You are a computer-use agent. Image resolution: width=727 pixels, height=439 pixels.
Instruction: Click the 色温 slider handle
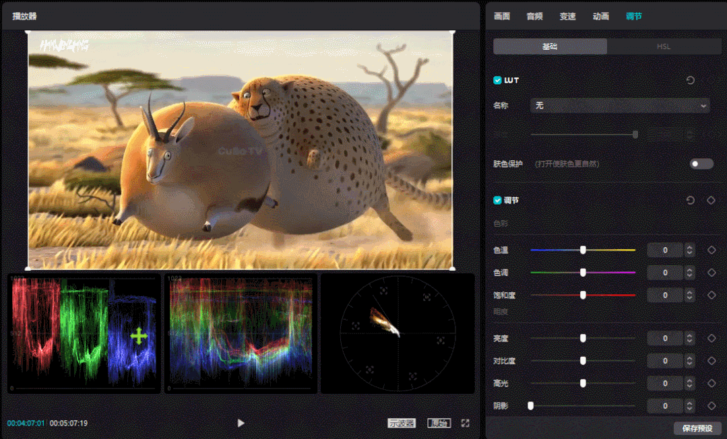(583, 250)
